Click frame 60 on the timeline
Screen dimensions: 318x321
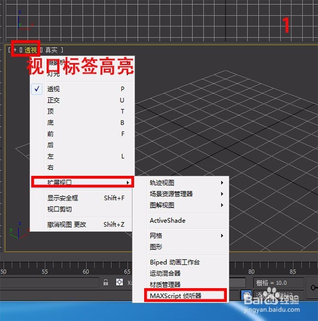point(86,272)
